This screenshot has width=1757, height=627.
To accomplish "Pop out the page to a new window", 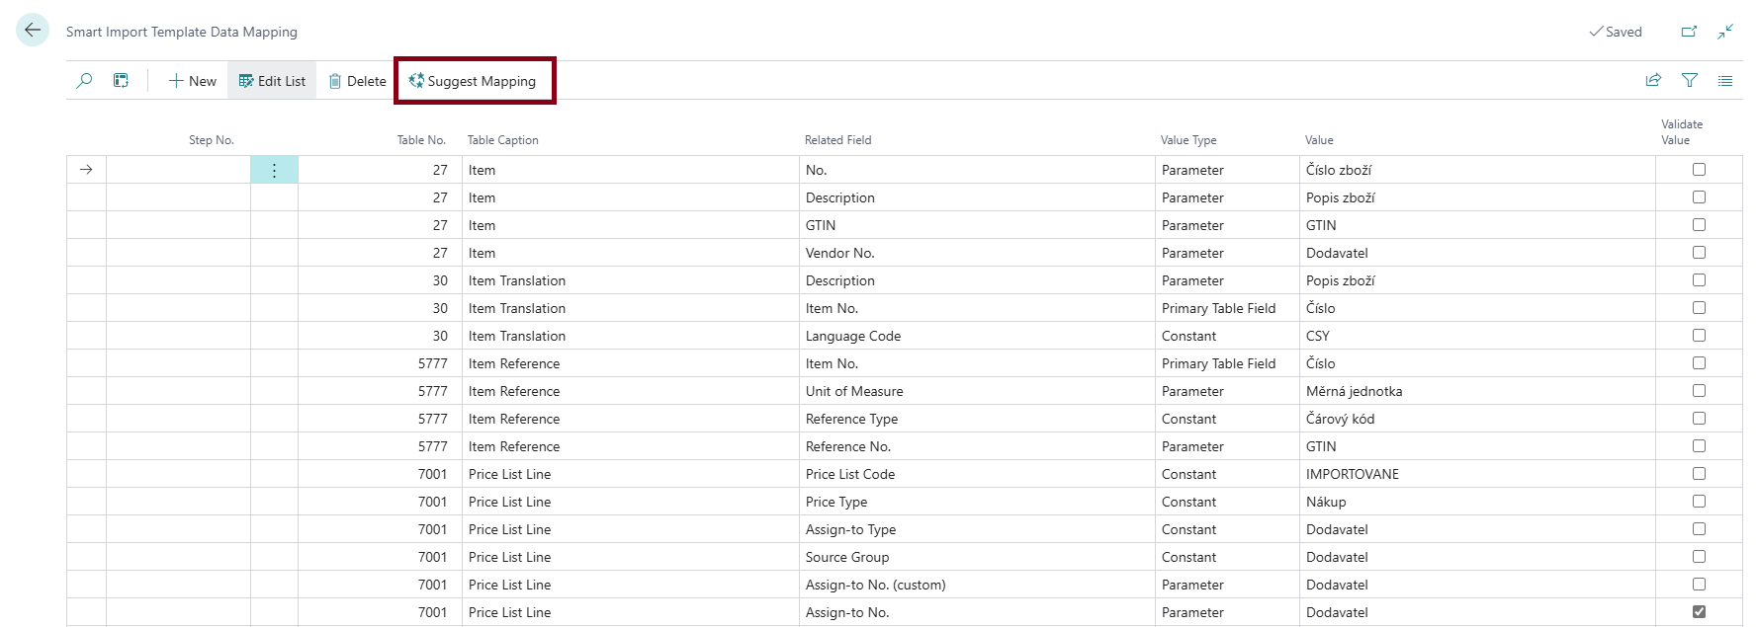I will click(1690, 31).
